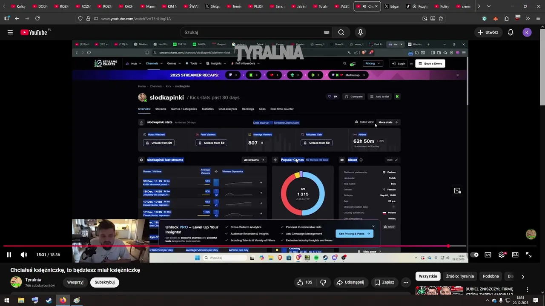Viewport: 545px width, 306px height.
Task: Click the Utwórz create button
Action: coord(488,32)
